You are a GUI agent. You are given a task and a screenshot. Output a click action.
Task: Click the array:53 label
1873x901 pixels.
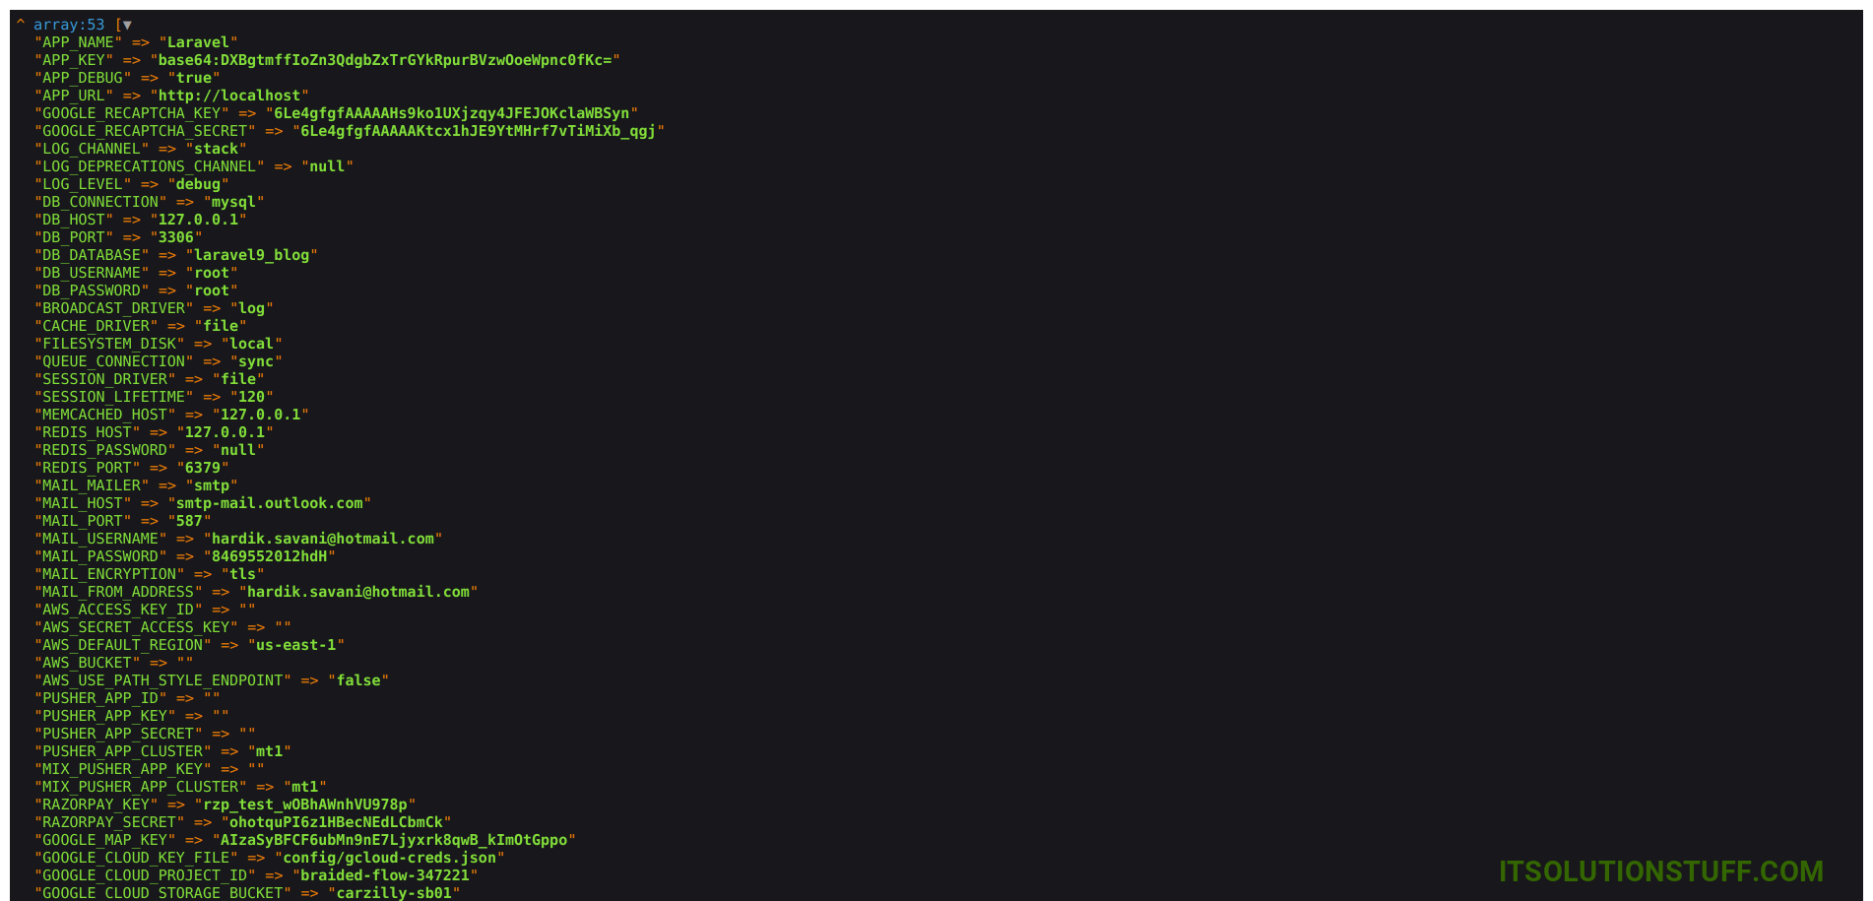click(69, 25)
